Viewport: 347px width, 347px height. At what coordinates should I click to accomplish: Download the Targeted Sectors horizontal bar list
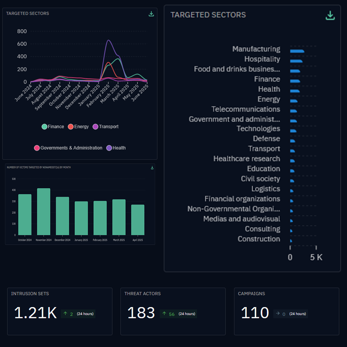coord(330,15)
